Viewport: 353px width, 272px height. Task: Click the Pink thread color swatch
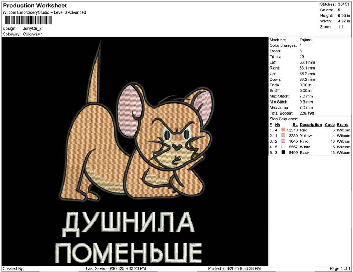(x=283, y=141)
